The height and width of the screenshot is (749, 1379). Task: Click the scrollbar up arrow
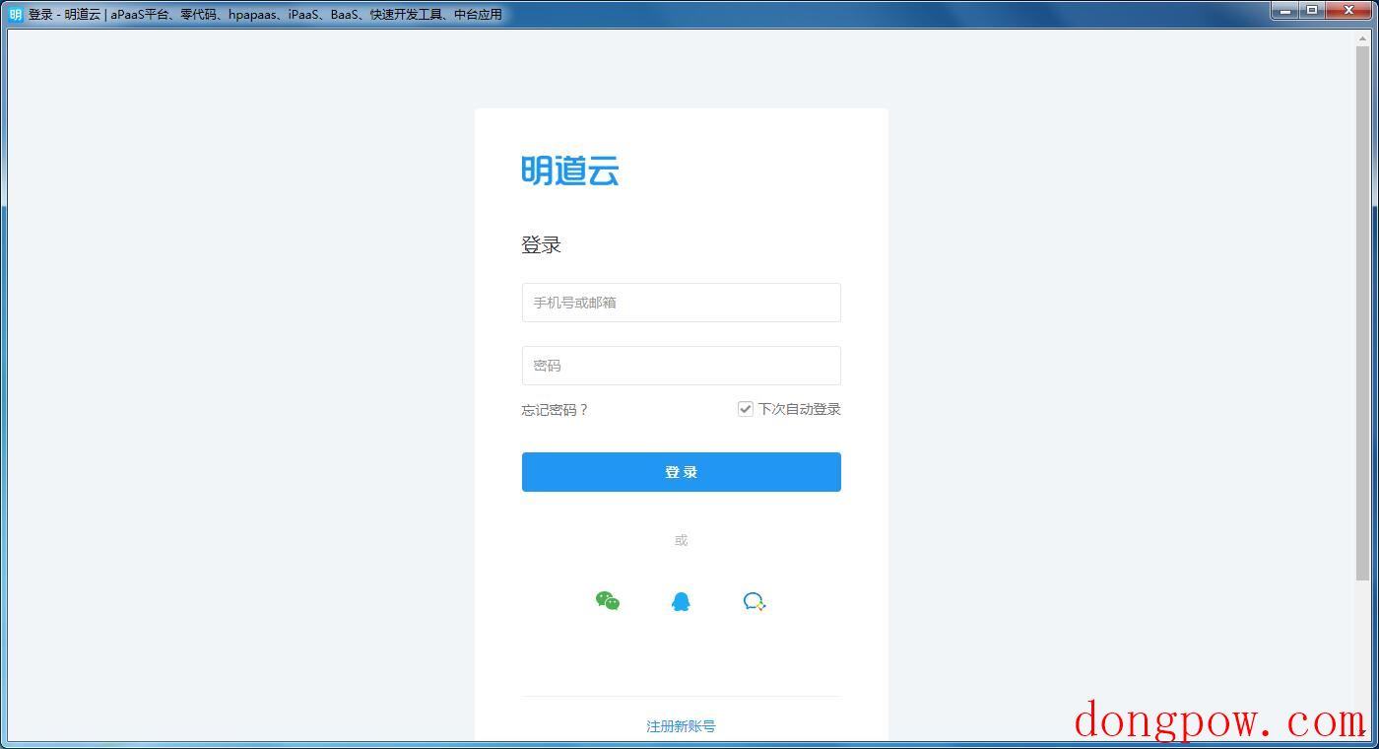point(1363,37)
